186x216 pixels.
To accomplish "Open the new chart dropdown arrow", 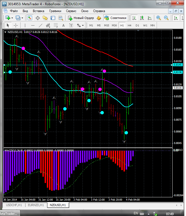I will [x=12, y=18].
